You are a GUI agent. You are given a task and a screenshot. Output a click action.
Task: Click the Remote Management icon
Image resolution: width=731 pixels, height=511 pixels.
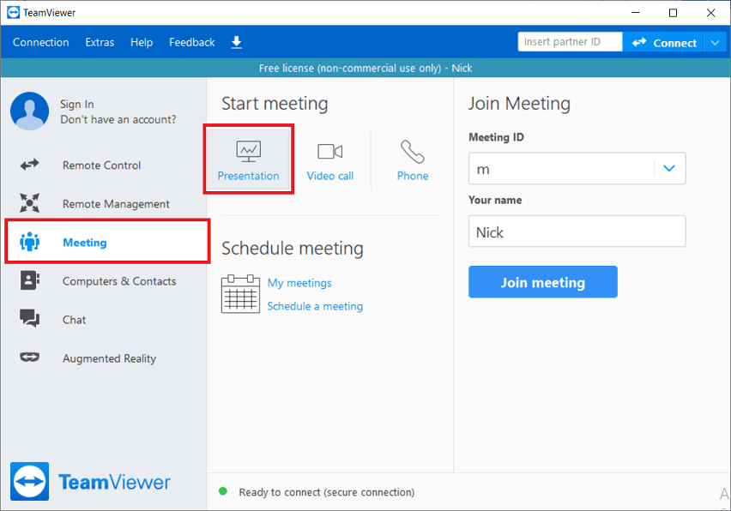coord(29,203)
